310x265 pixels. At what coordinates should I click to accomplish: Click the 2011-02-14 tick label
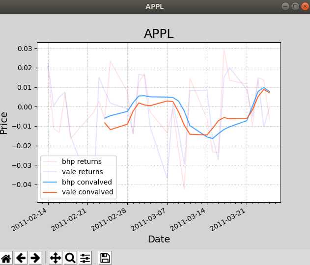coord(29,219)
